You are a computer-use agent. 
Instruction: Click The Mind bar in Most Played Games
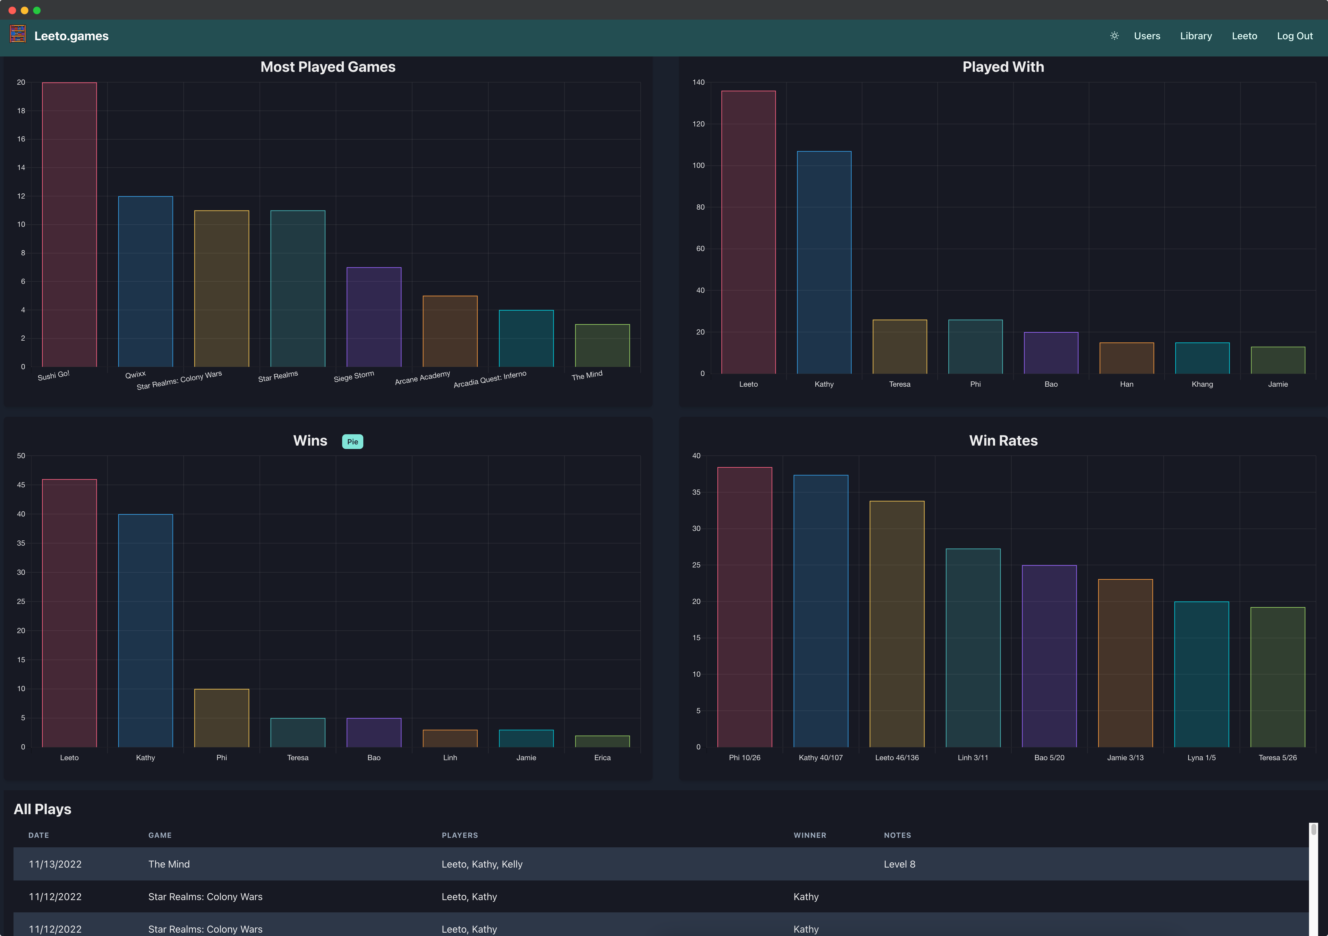tap(602, 346)
